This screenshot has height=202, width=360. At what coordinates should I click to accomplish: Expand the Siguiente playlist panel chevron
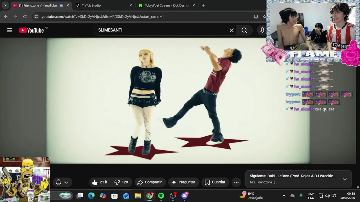tap(345, 179)
